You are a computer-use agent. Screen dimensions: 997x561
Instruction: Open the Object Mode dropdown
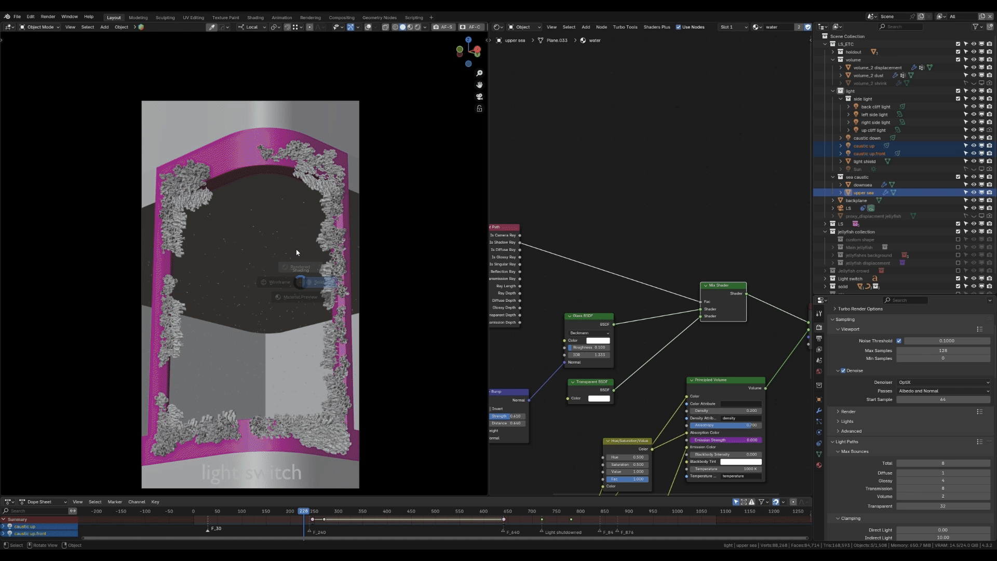[39, 27]
